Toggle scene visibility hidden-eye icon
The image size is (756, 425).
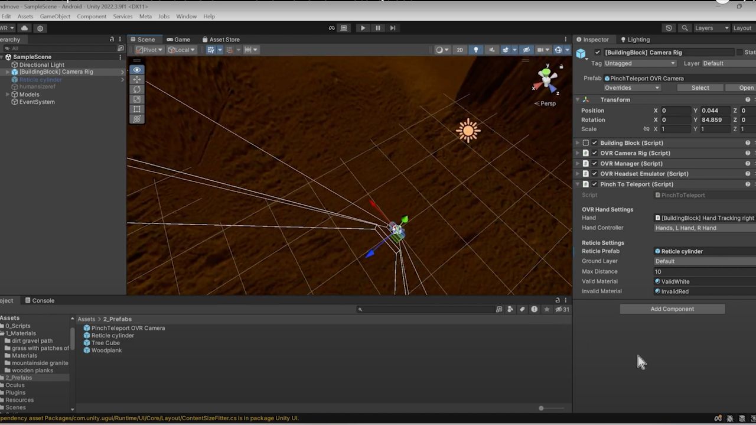pyautogui.click(x=526, y=50)
